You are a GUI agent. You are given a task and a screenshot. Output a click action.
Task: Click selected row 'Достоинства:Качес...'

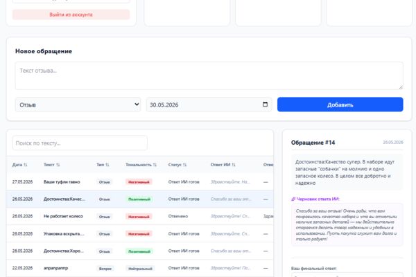140,199
